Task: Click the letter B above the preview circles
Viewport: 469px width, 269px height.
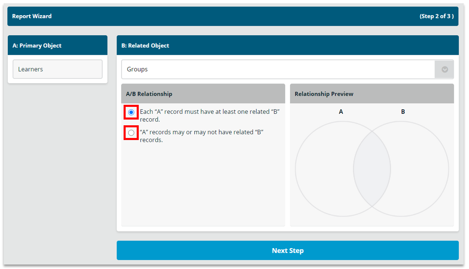Action: pos(403,112)
